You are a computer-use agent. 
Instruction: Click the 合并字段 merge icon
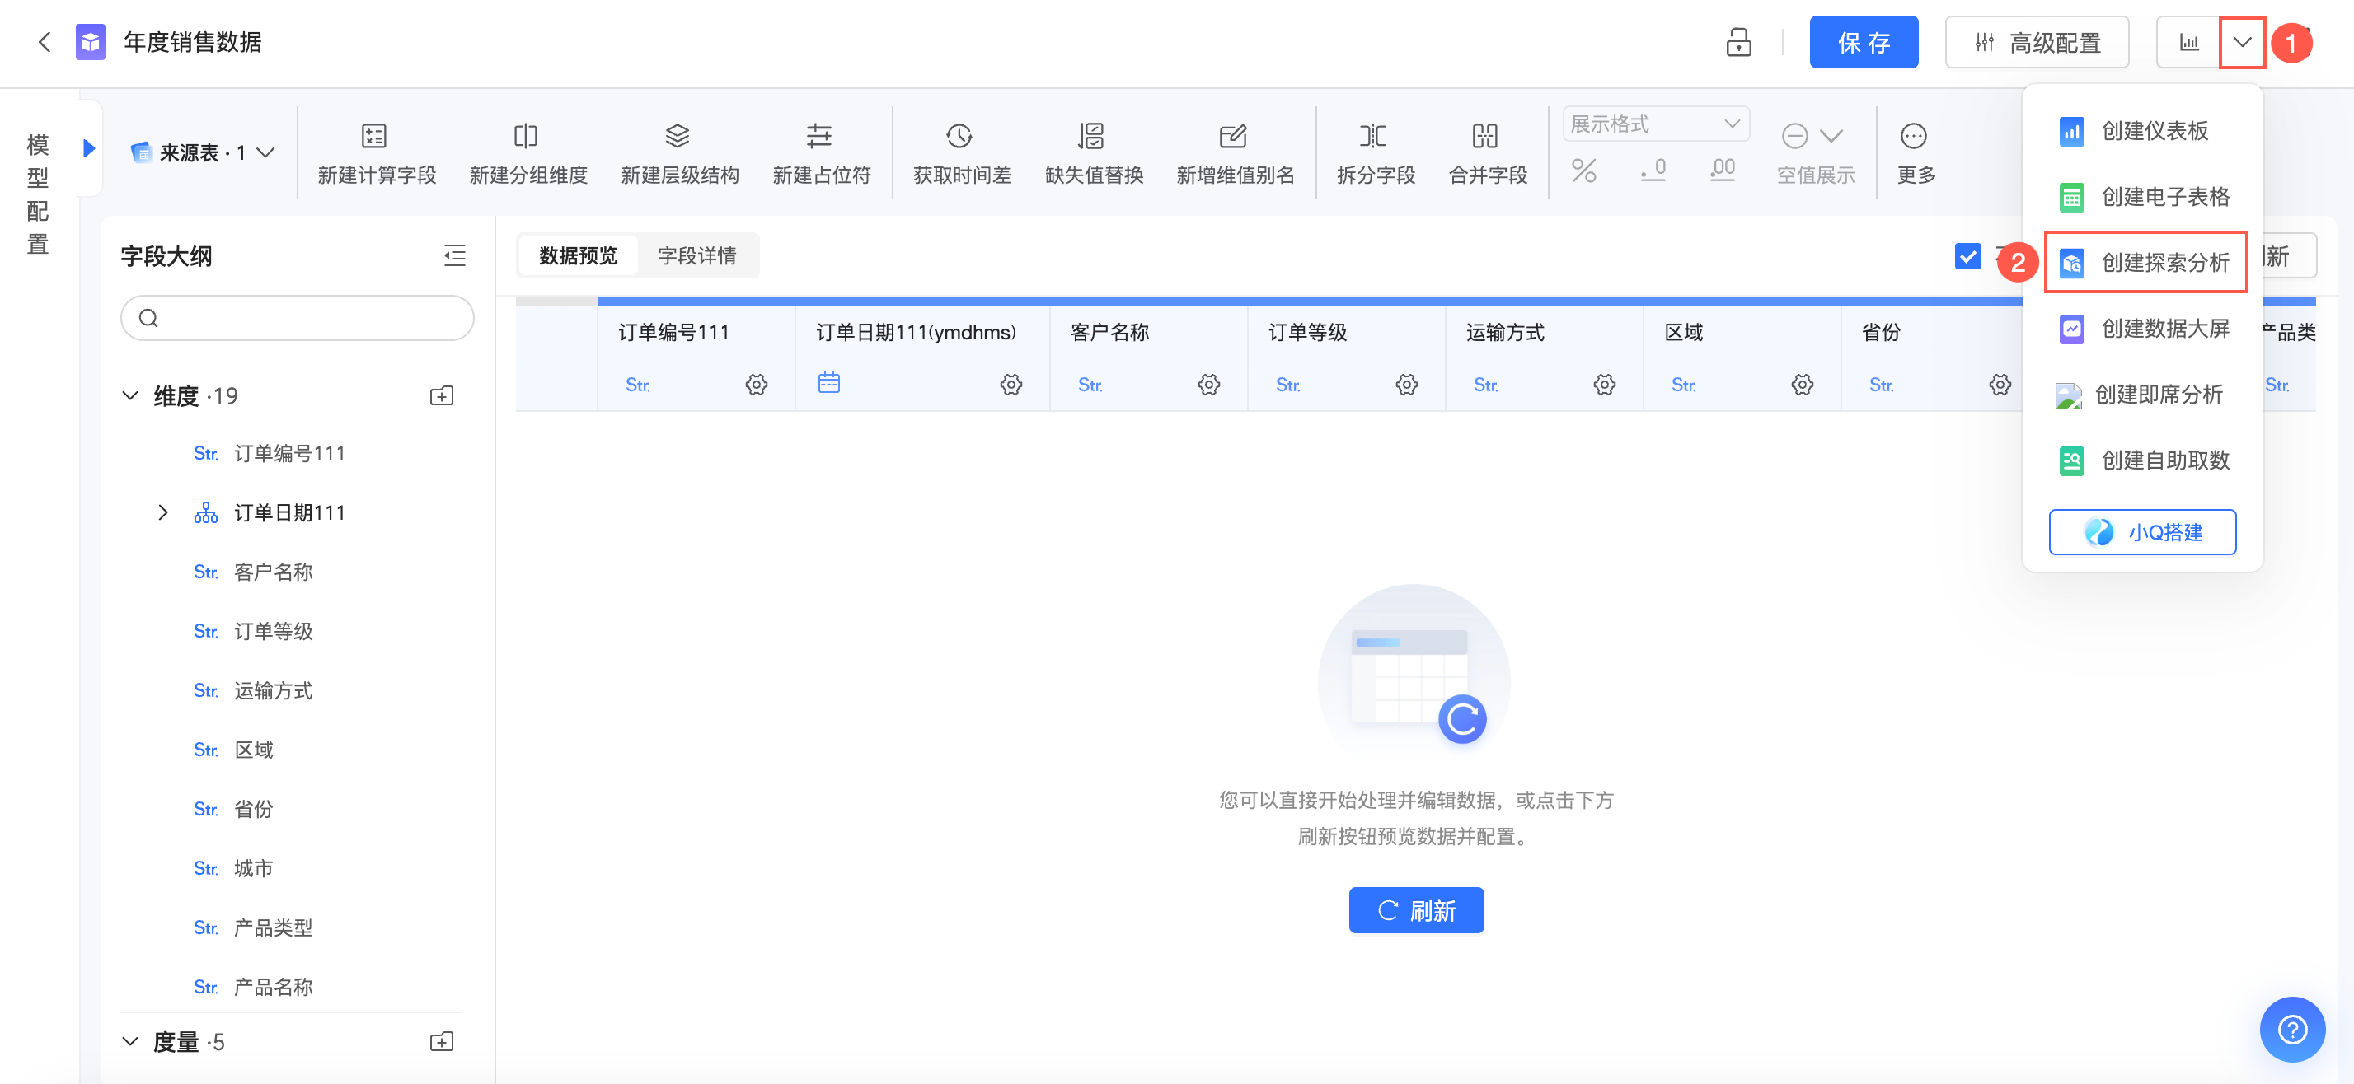coord(1485,136)
